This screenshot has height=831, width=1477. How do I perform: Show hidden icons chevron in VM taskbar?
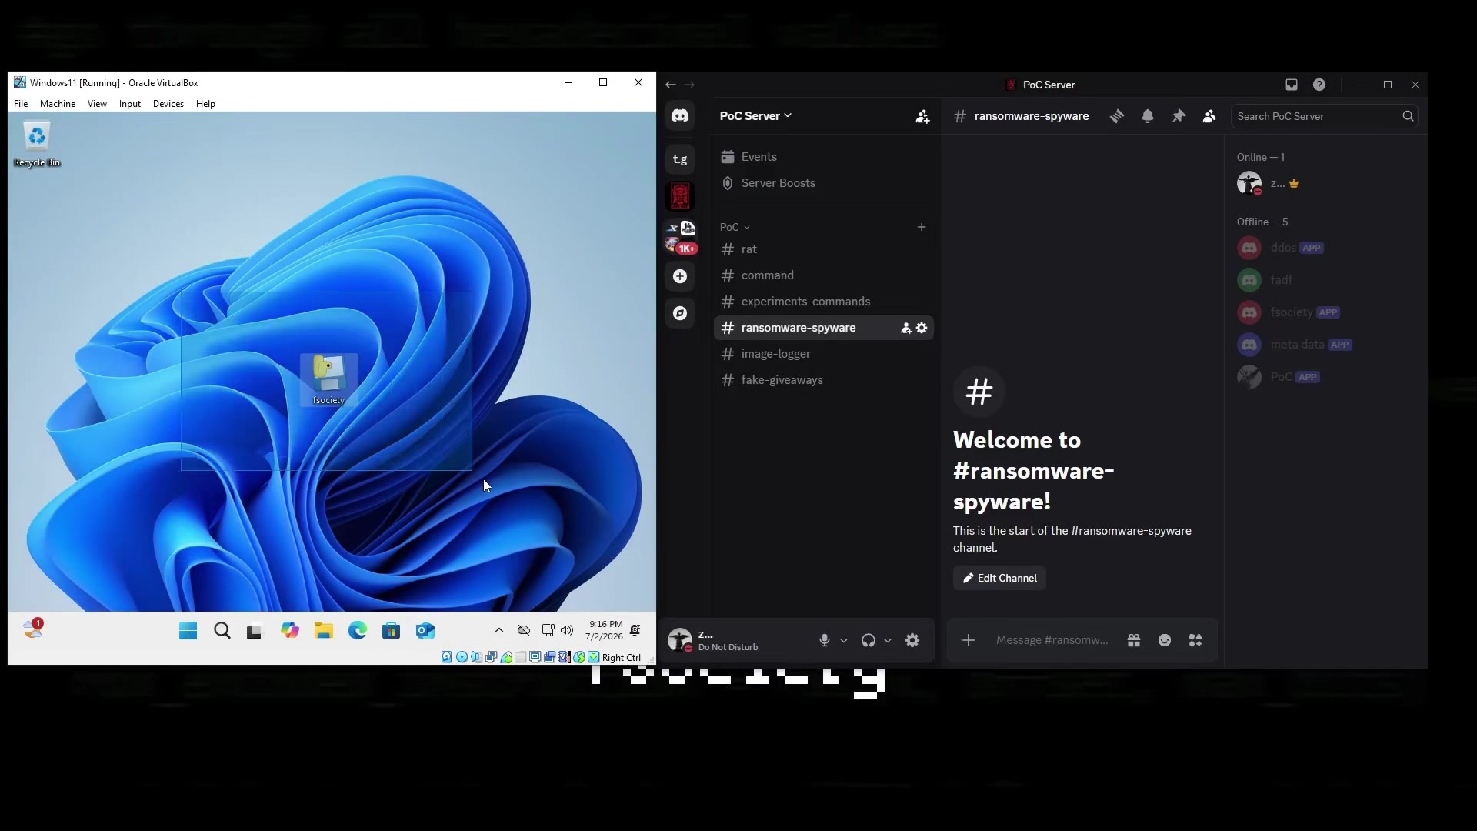[x=499, y=630]
